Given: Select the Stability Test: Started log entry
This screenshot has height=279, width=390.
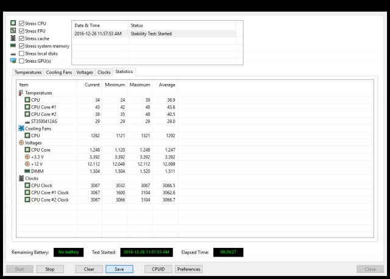Looking at the screenshot, I should [151, 34].
